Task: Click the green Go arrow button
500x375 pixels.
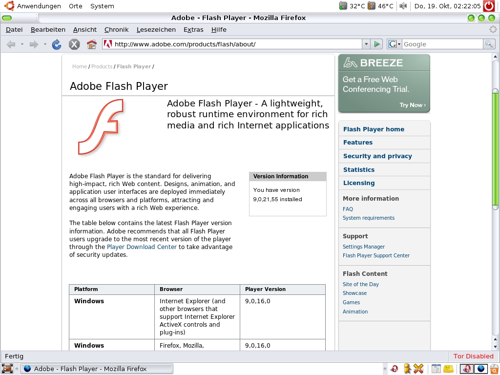Action: [376, 44]
